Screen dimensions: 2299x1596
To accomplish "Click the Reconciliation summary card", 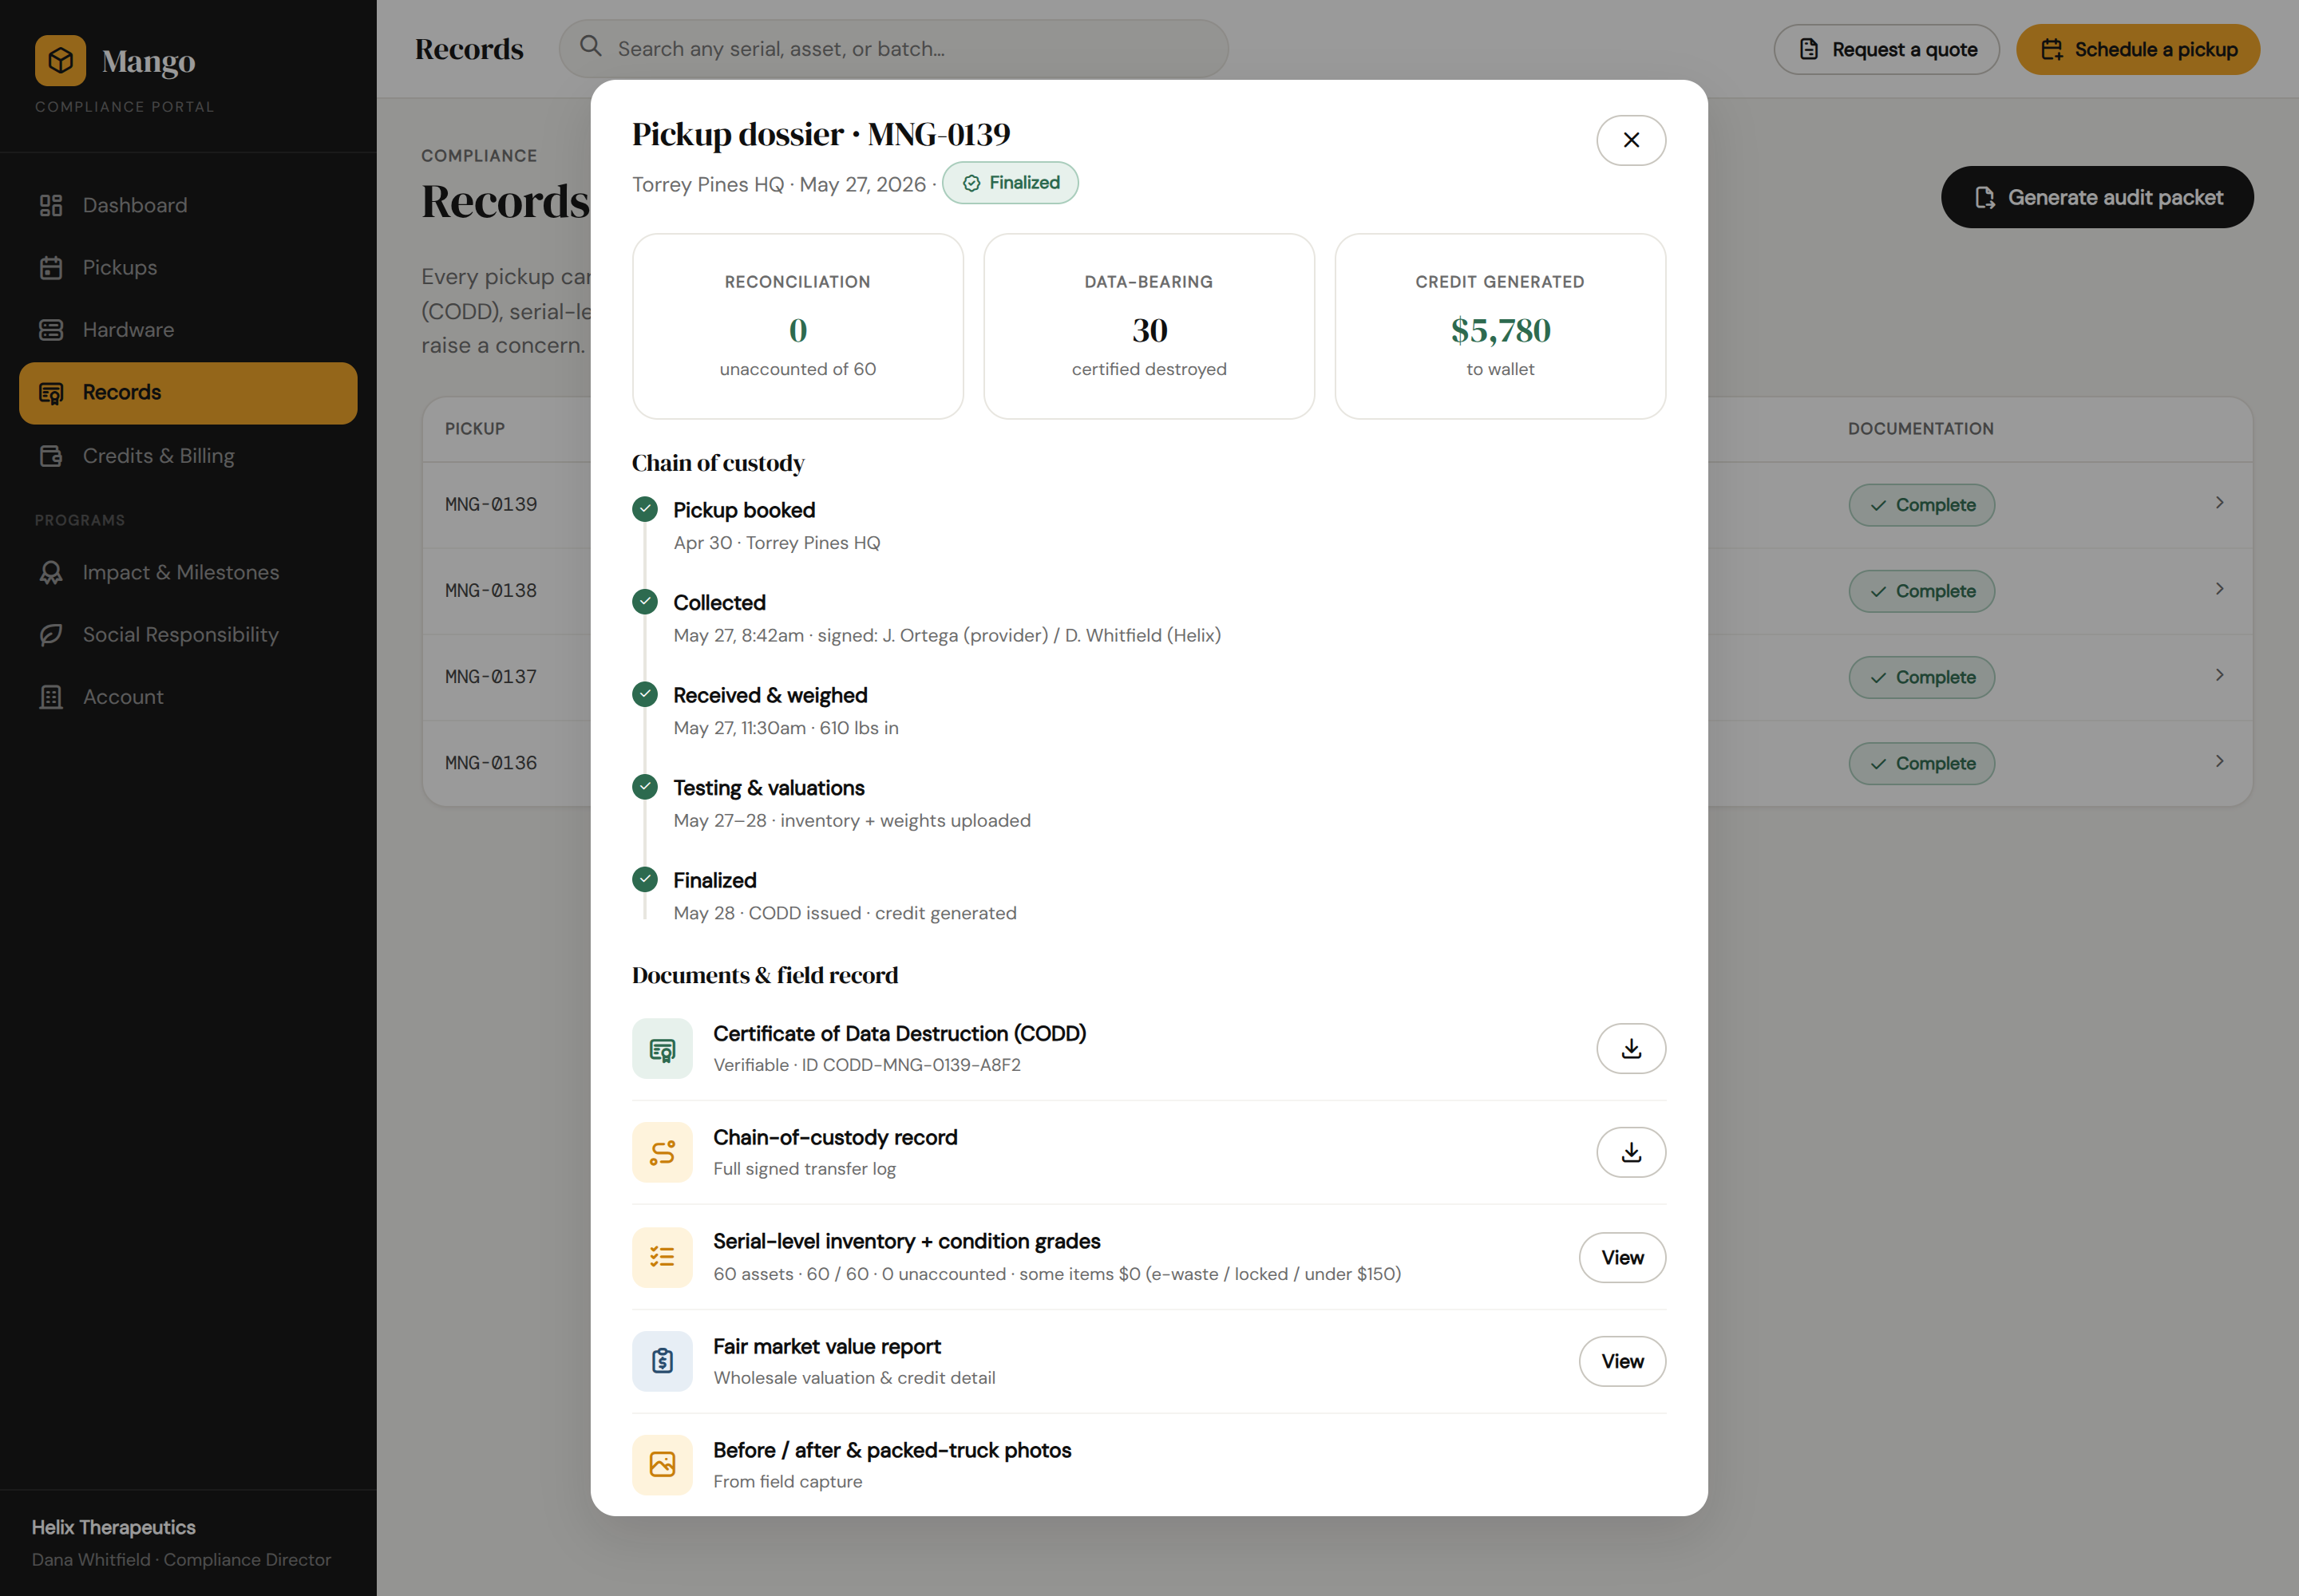I will point(797,326).
